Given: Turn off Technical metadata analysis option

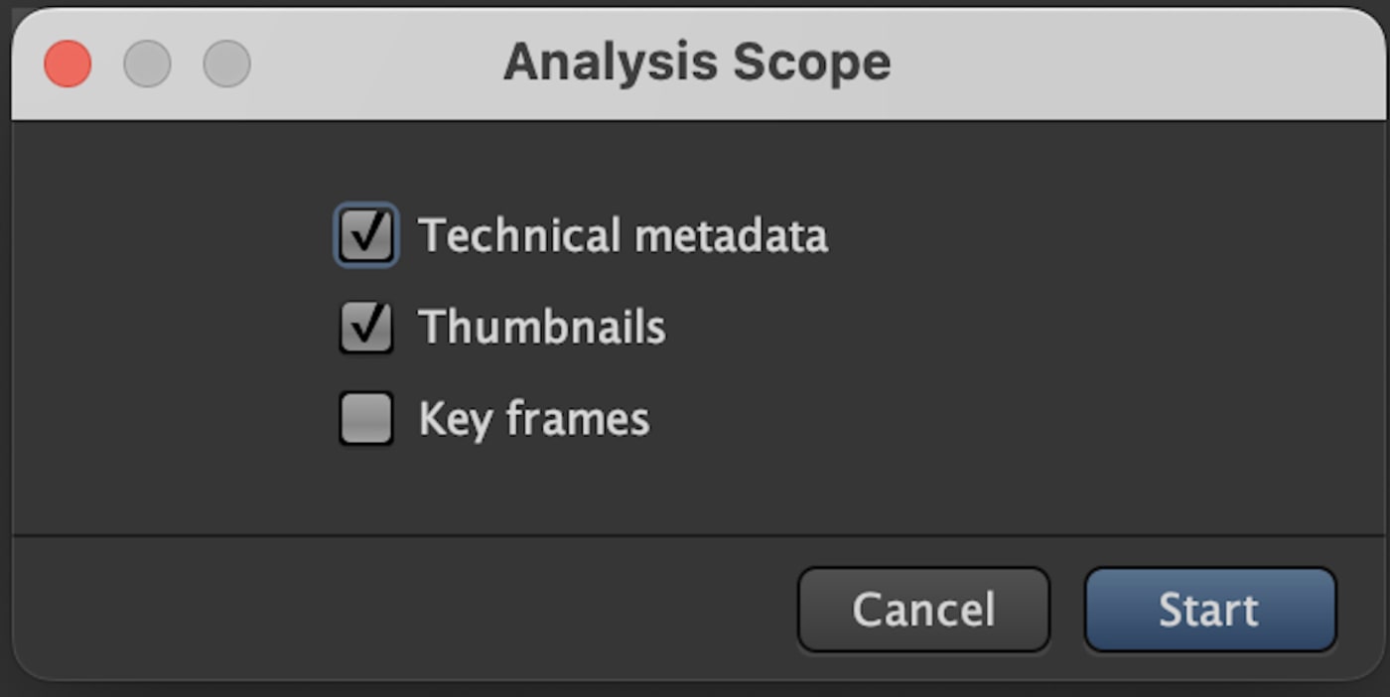Looking at the screenshot, I should coord(366,235).
